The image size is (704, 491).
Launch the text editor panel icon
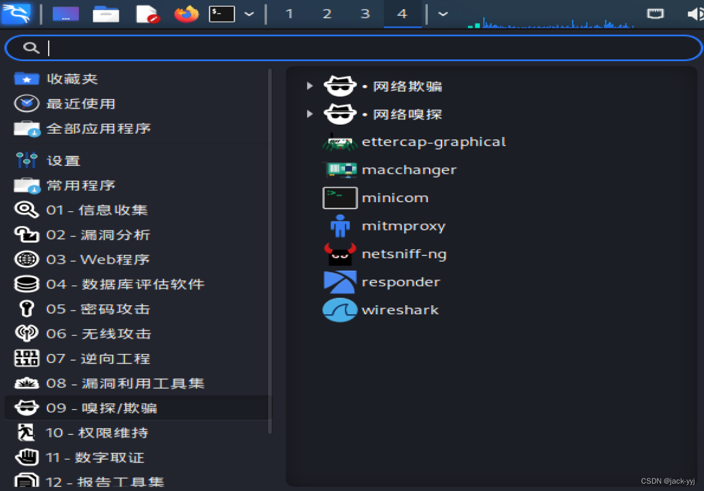[148, 14]
